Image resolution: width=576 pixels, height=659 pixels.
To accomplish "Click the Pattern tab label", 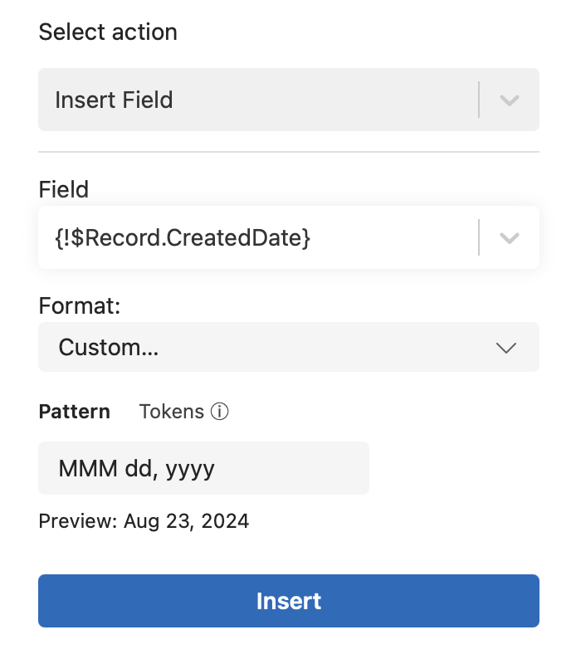I will pos(75,412).
